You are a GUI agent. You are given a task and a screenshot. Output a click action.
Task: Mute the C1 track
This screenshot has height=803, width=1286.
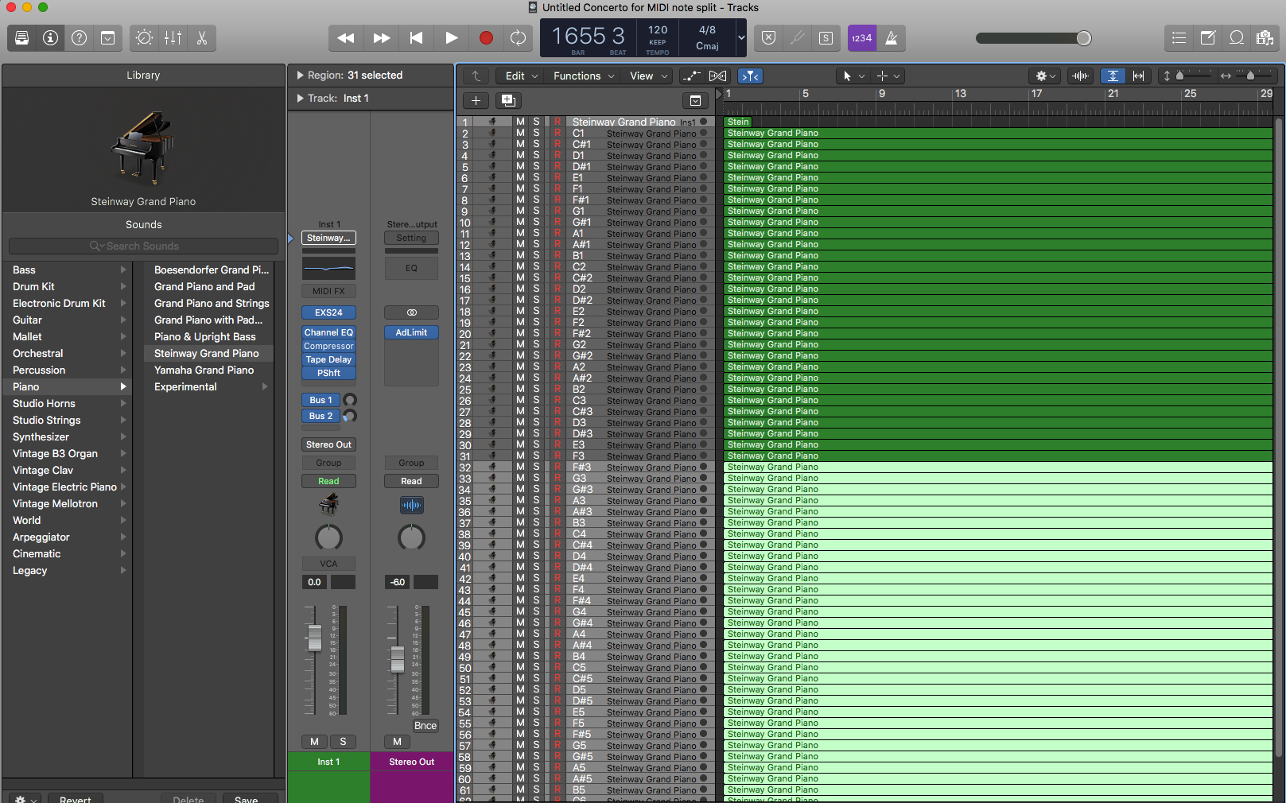coord(520,134)
